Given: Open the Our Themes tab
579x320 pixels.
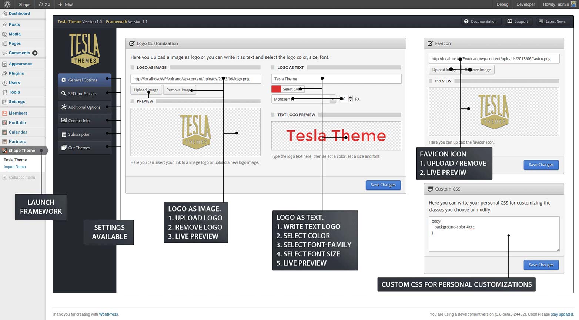Looking at the screenshot, I should click(84, 148).
